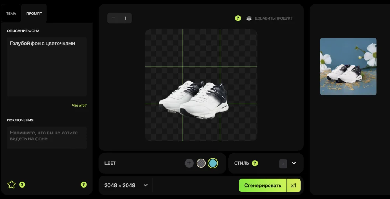
Task: Click into the ИСКЛЮЧЕНИЯ input field
Action: click(47, 138)
